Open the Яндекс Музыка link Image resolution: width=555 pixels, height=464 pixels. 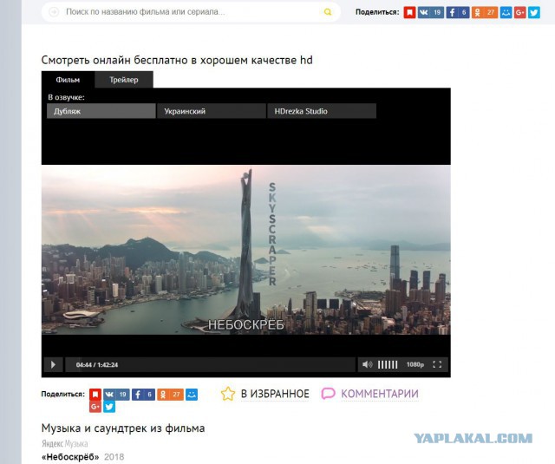click(x=64, y=443)
